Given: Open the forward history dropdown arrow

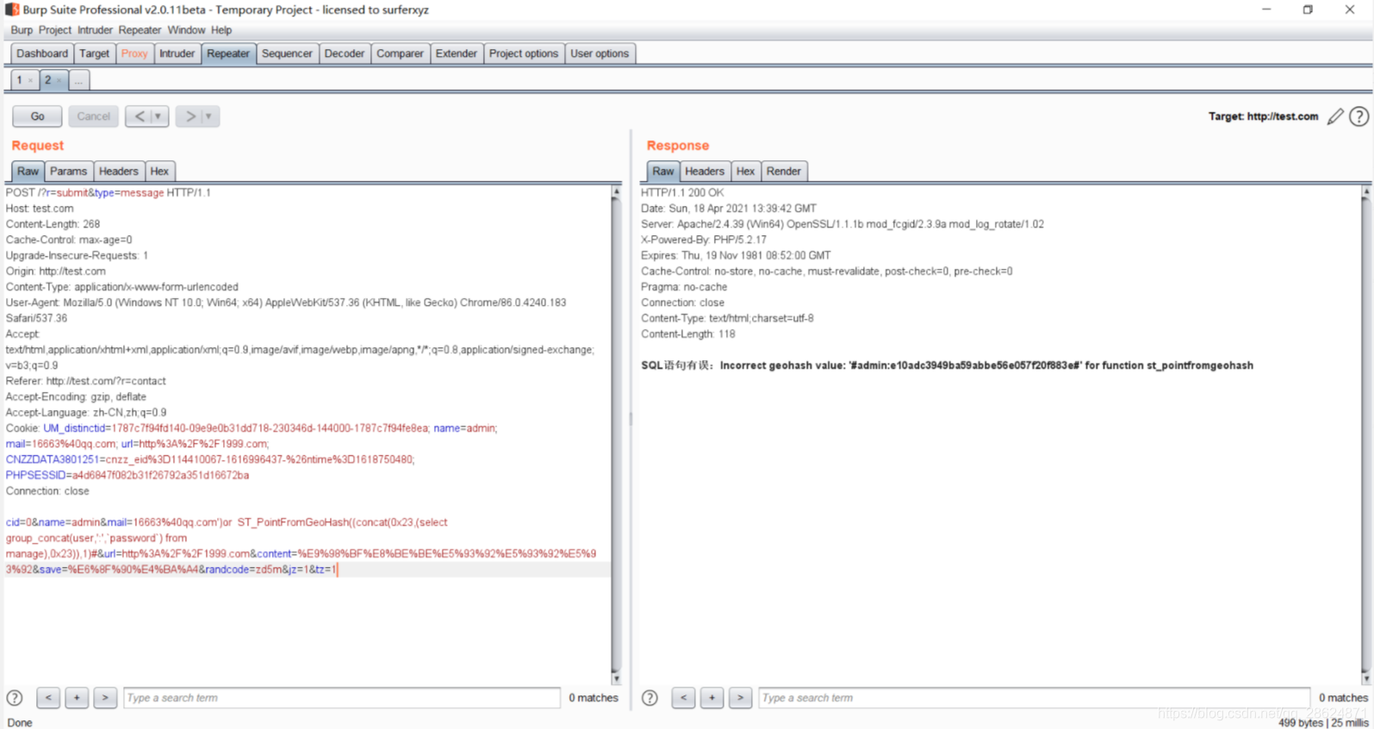Looking at the screenshot, I should (209, 116).
